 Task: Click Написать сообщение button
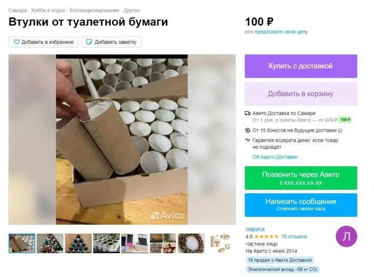click(x=301, y=205)
